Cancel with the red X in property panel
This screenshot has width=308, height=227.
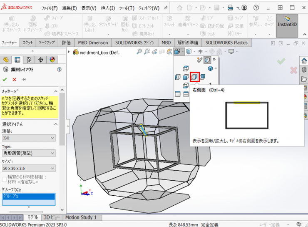pos(15,80)
